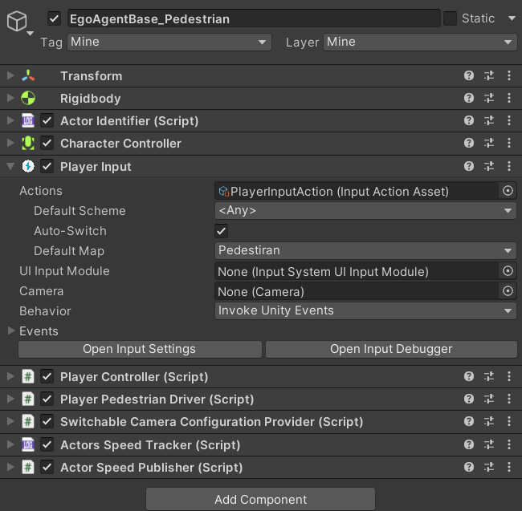Open help for Player Input component
522x511 pixels.
(469, 166)
